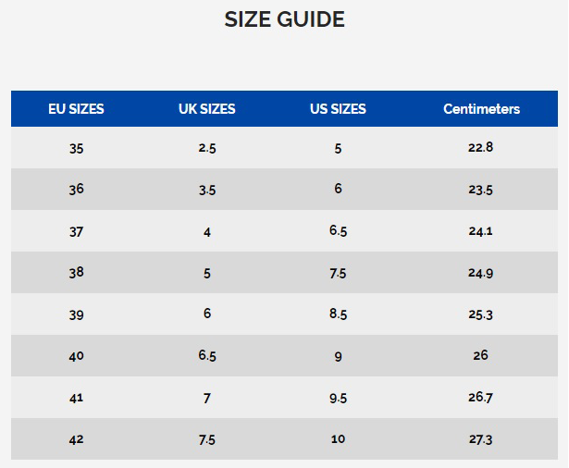Click US size 8.5 cell

click(338, 314)
